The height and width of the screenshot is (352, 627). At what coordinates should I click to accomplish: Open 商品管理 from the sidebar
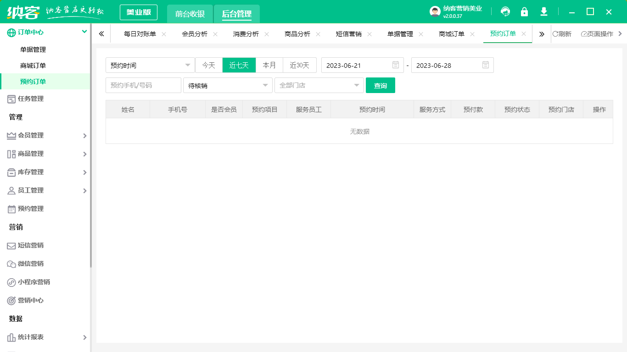click(10, 154)
